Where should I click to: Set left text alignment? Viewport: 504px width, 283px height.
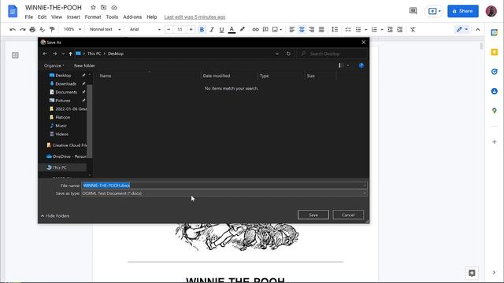point(292,30)
